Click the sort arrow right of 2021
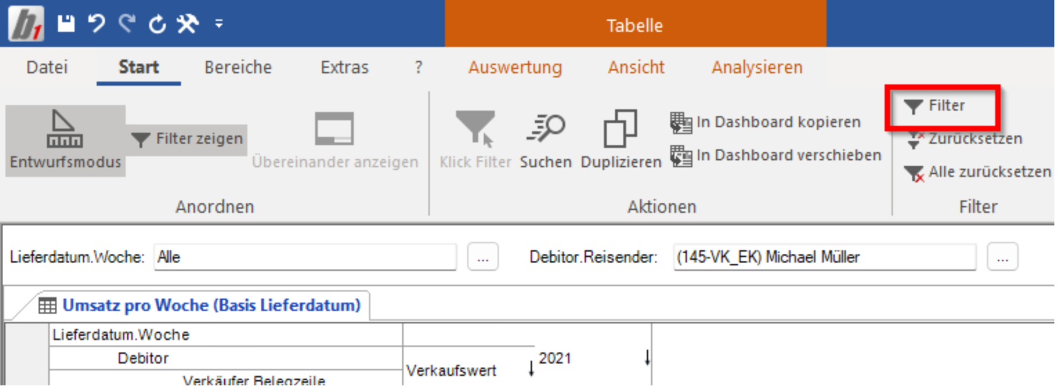 647,358
